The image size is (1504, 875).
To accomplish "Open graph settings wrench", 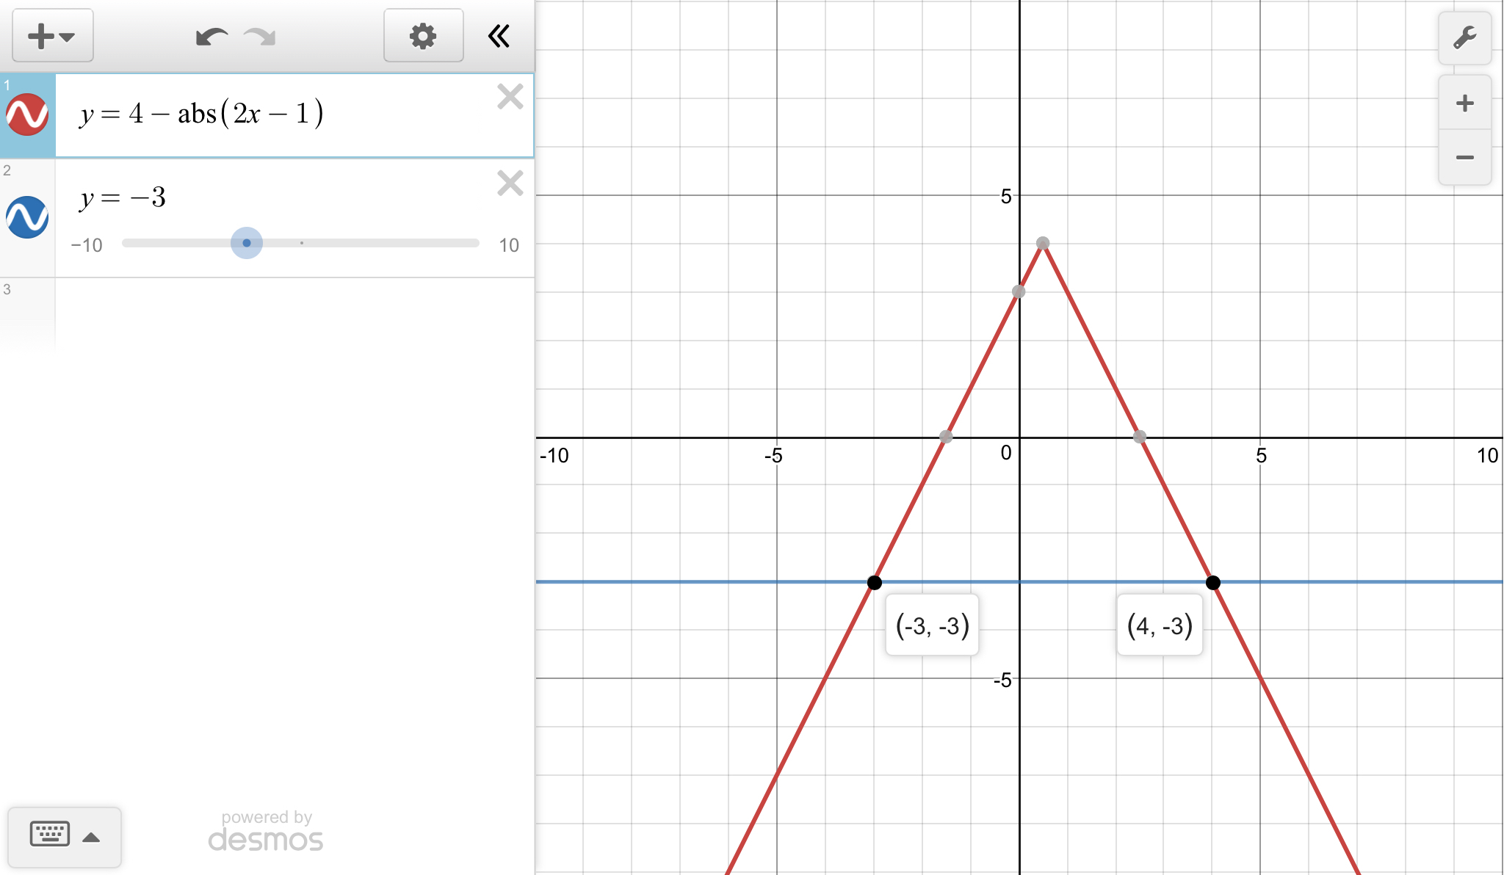I will pyautogui.click(x=1464, y=37).
